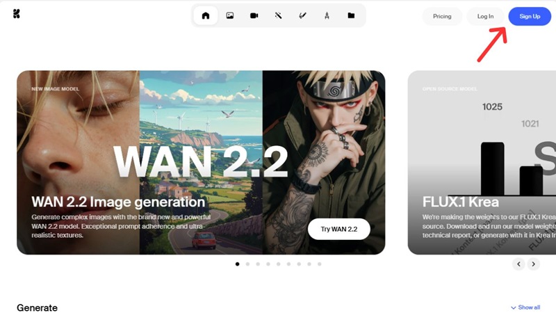Select the first carousel pagination dot
556x313 pixels.
237,264
